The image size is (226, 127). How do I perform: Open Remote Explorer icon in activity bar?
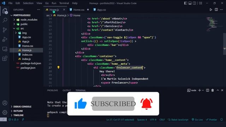(5, 49)
